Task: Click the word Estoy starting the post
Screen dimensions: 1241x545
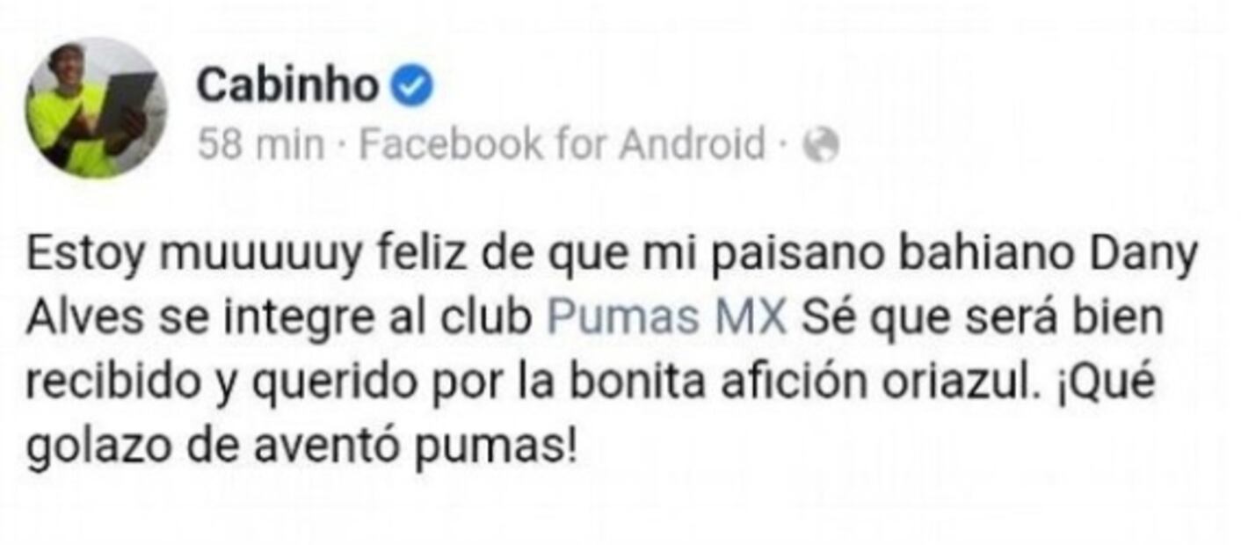Action: (x=84, y=257)
